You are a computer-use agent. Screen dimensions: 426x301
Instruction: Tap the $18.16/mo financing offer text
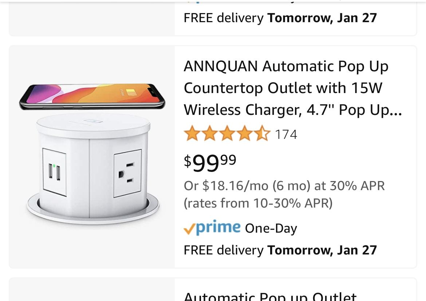click(x=284, y=186)
